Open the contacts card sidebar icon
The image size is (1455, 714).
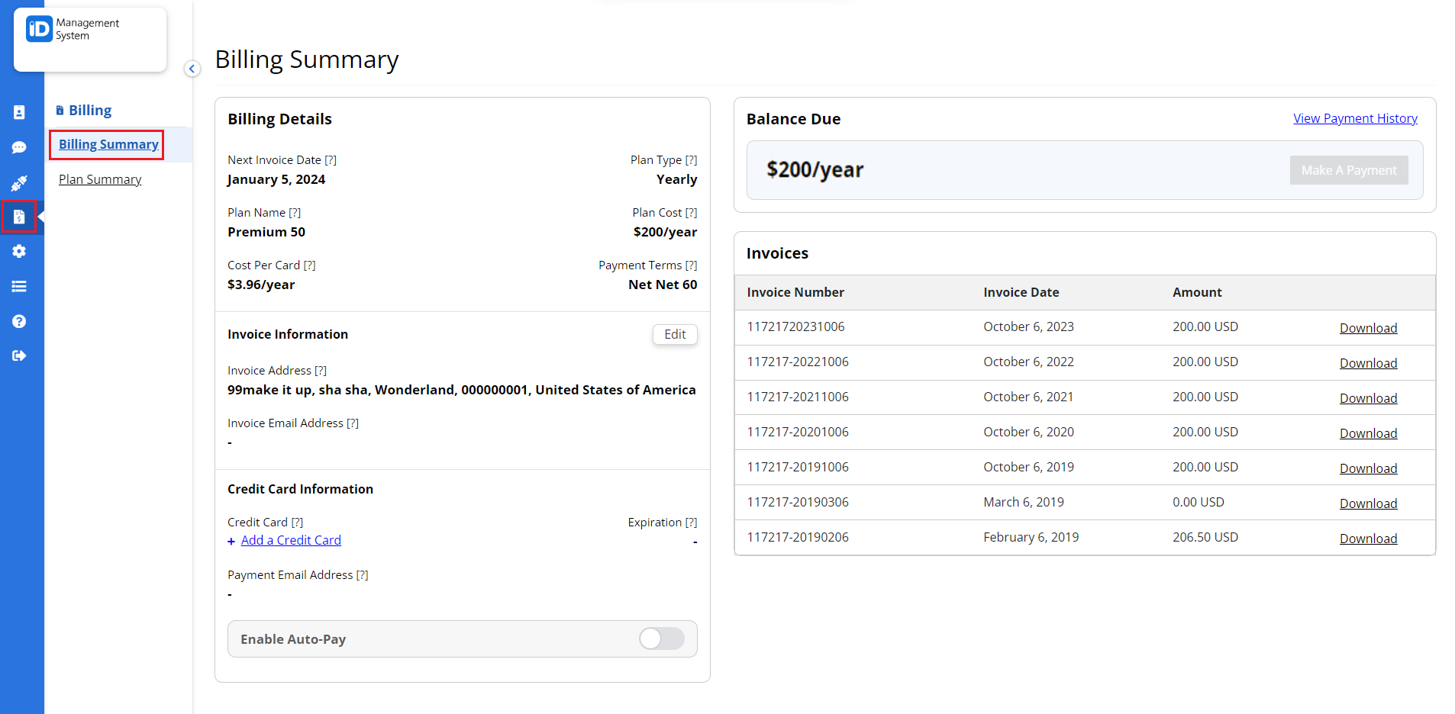[19, 112]
